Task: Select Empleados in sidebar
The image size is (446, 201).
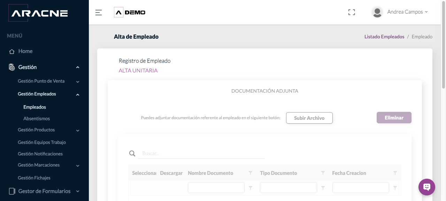Action: (x=34, y=107)
